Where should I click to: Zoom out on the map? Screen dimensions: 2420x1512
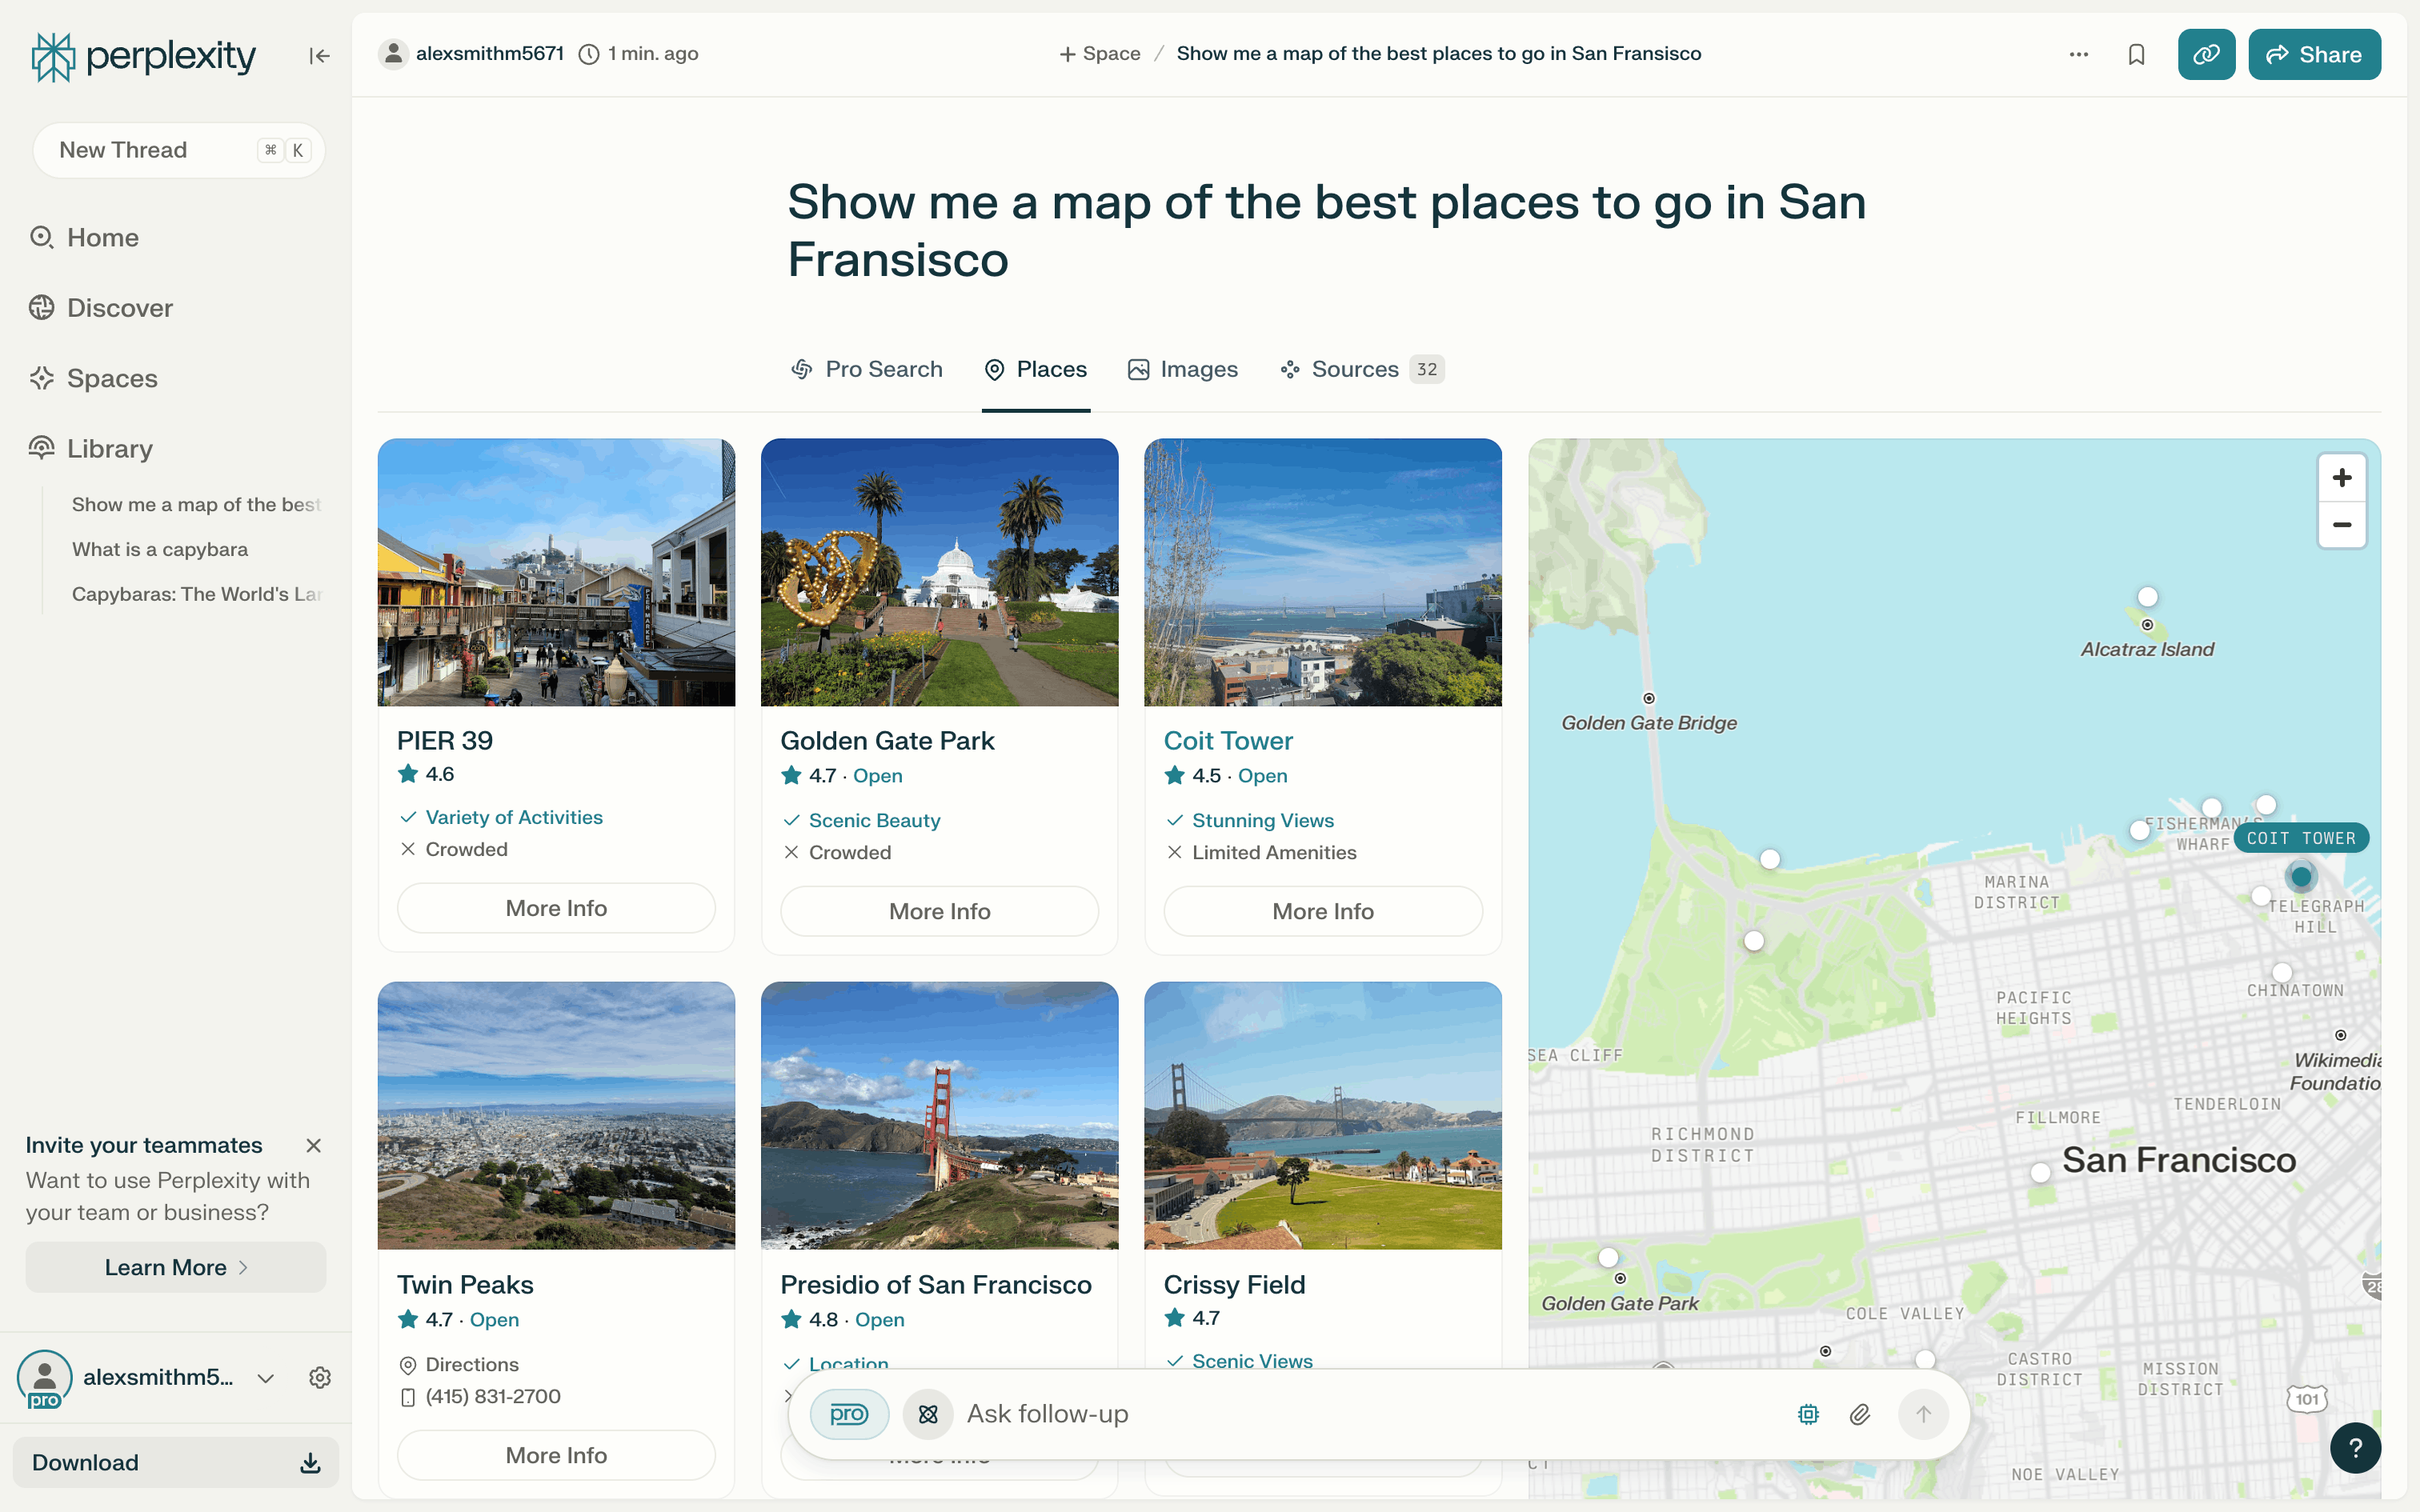pos(2341,525)
